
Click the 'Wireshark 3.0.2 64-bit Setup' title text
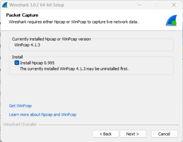[x=37, y=5]
